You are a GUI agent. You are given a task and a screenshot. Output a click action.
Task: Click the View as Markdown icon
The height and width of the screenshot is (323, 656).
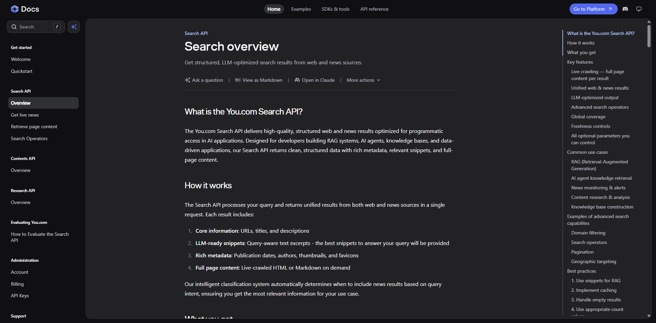pos(238,80)
